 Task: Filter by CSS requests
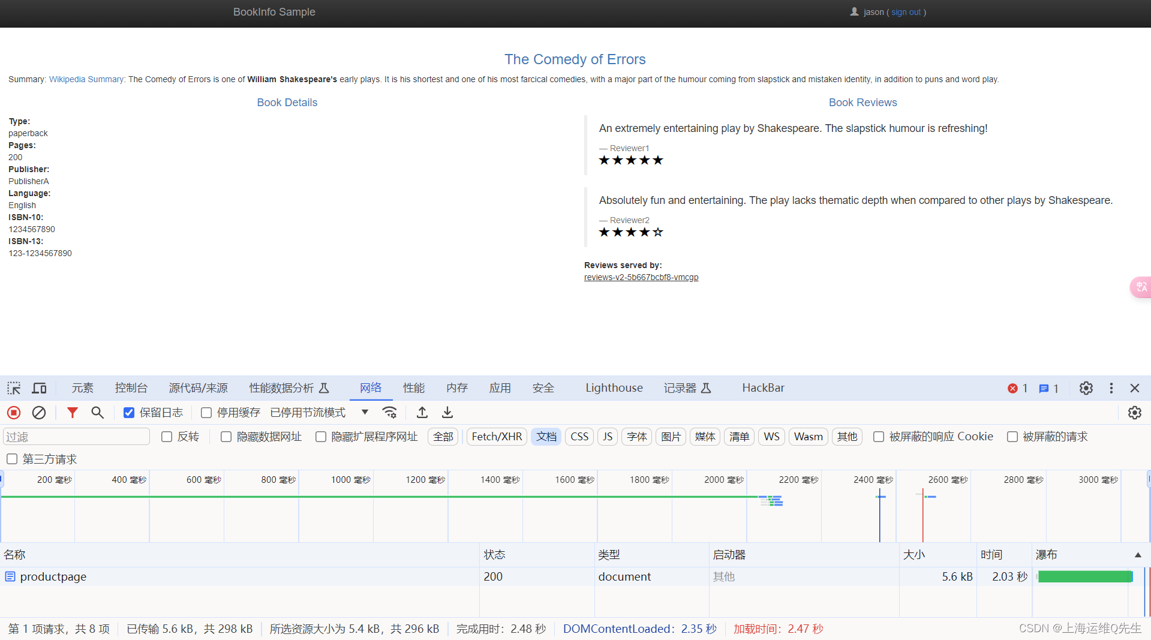579,437
